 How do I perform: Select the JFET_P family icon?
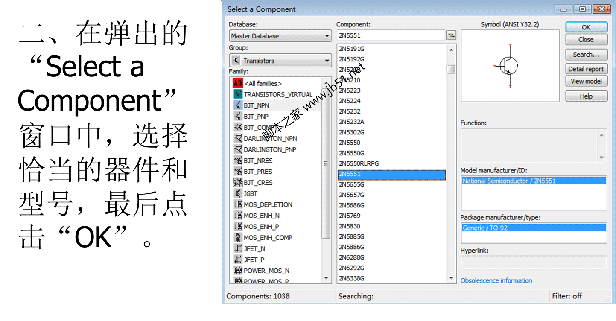coord(238,260)
